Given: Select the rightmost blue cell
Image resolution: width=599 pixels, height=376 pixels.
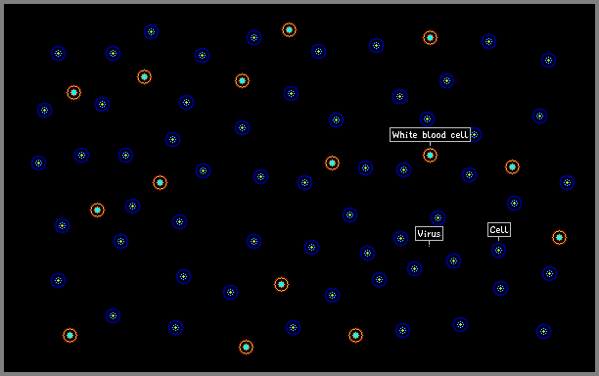Looking at the screenshot, I should click(568, 183).
